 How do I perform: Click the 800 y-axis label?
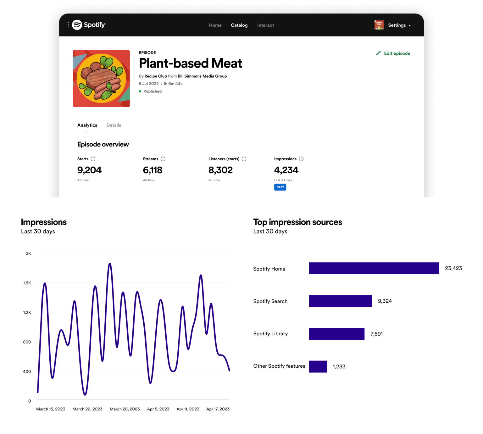[x=27, y=342]
